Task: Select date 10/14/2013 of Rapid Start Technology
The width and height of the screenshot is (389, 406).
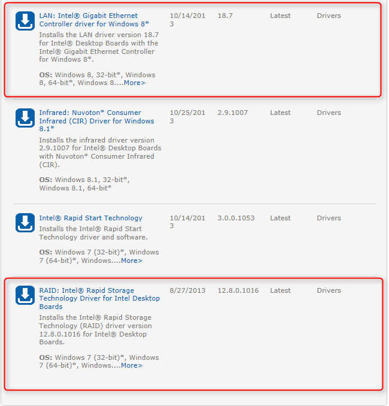Action: (x=188, y=222)
